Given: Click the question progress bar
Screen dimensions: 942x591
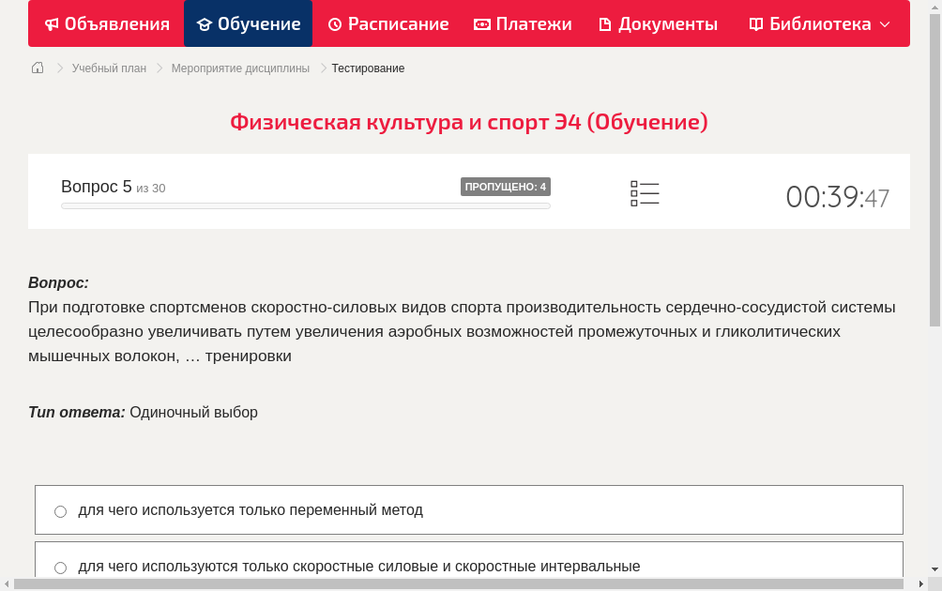Looking at the screenshot, I should 305,205.
